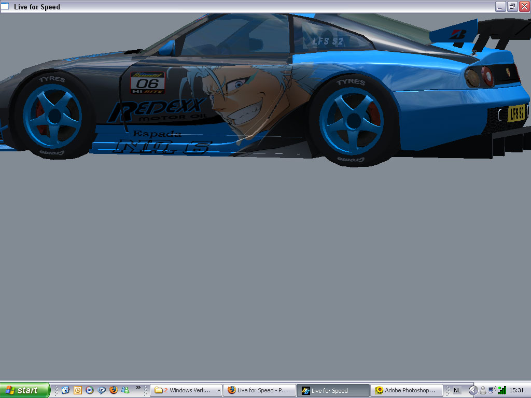The height and width of the screenshot is (398, 531).
Task: Switch to Firefox Live for Speed taskbar window
Action: click(x=259, y=391)
